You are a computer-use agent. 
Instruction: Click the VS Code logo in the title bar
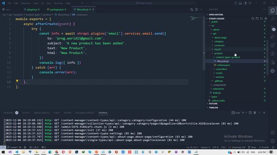click(3, 3)
